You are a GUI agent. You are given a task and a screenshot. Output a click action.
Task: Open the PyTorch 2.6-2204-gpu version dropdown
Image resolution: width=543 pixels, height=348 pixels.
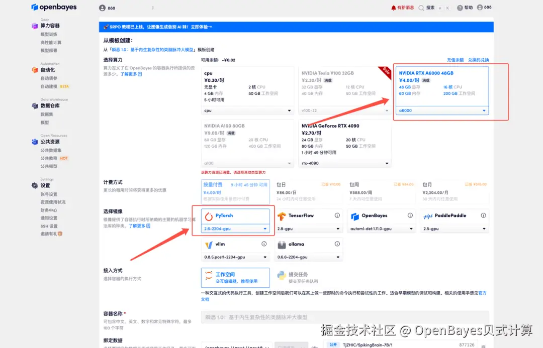pyautogui.click(x=235, y=228)
